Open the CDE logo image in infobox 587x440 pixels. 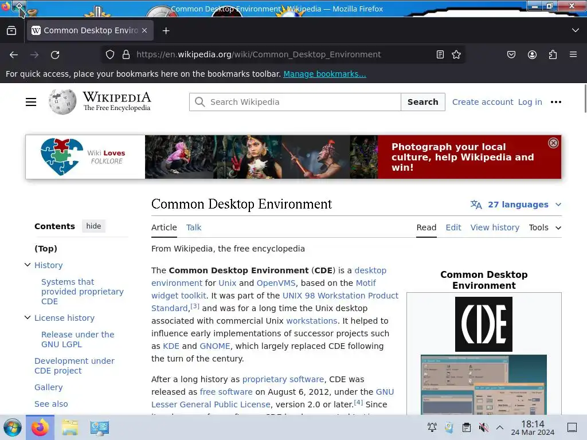tap(484, 324)
